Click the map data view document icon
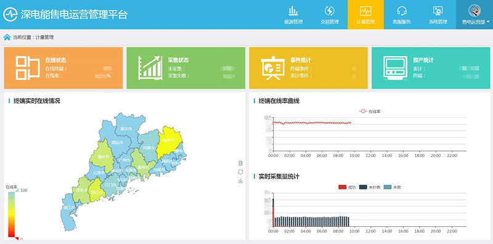493x244 pixels. pyautogui.click(x=240, y=163)
